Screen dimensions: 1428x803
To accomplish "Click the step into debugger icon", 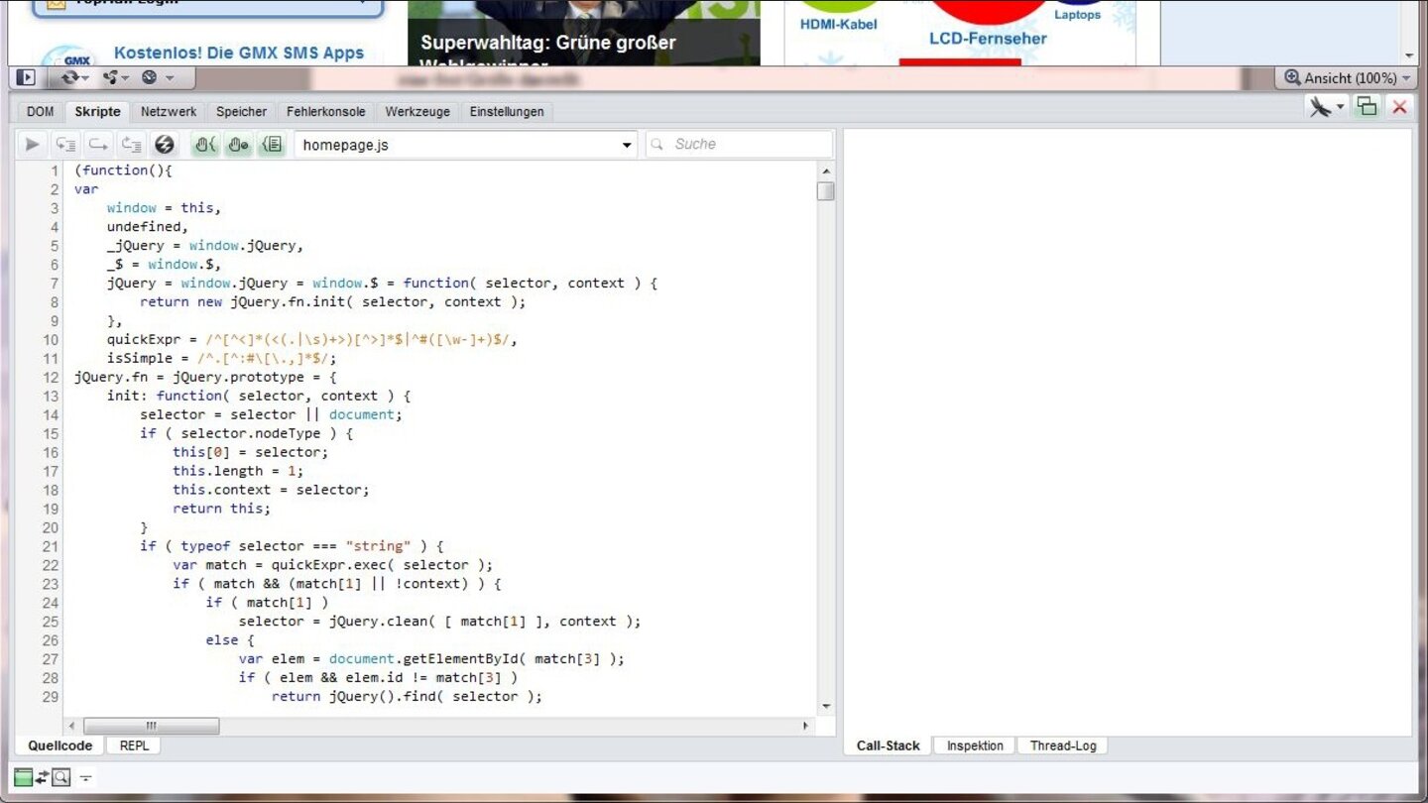I will click(x=65, y=145).
